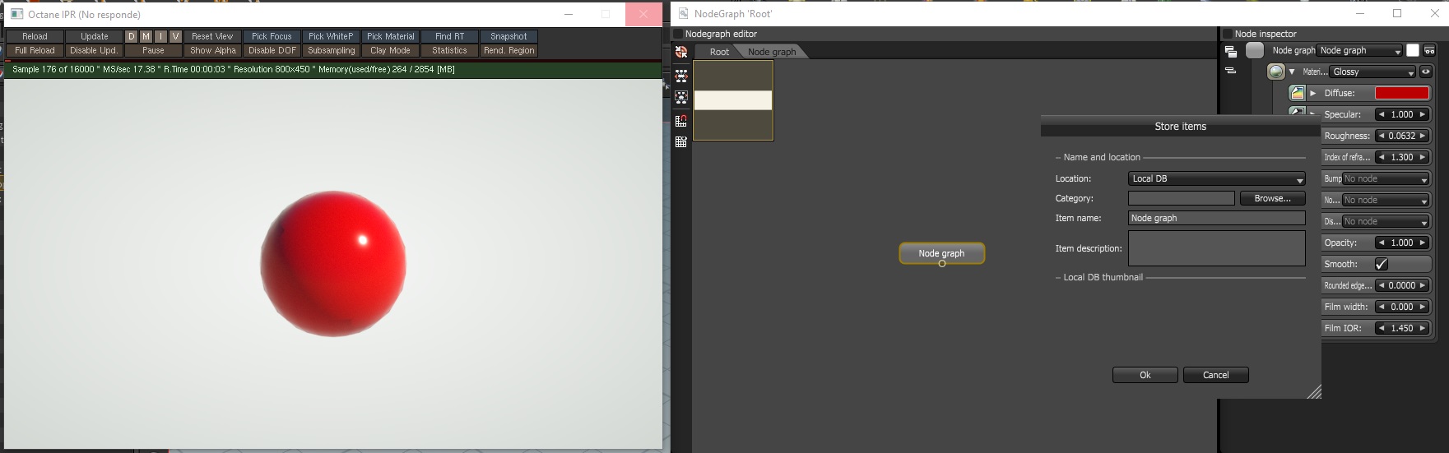The image size is (1449, 453).
Task: Click the NodeGraph 'Root' window title icon
Action: 683,13
